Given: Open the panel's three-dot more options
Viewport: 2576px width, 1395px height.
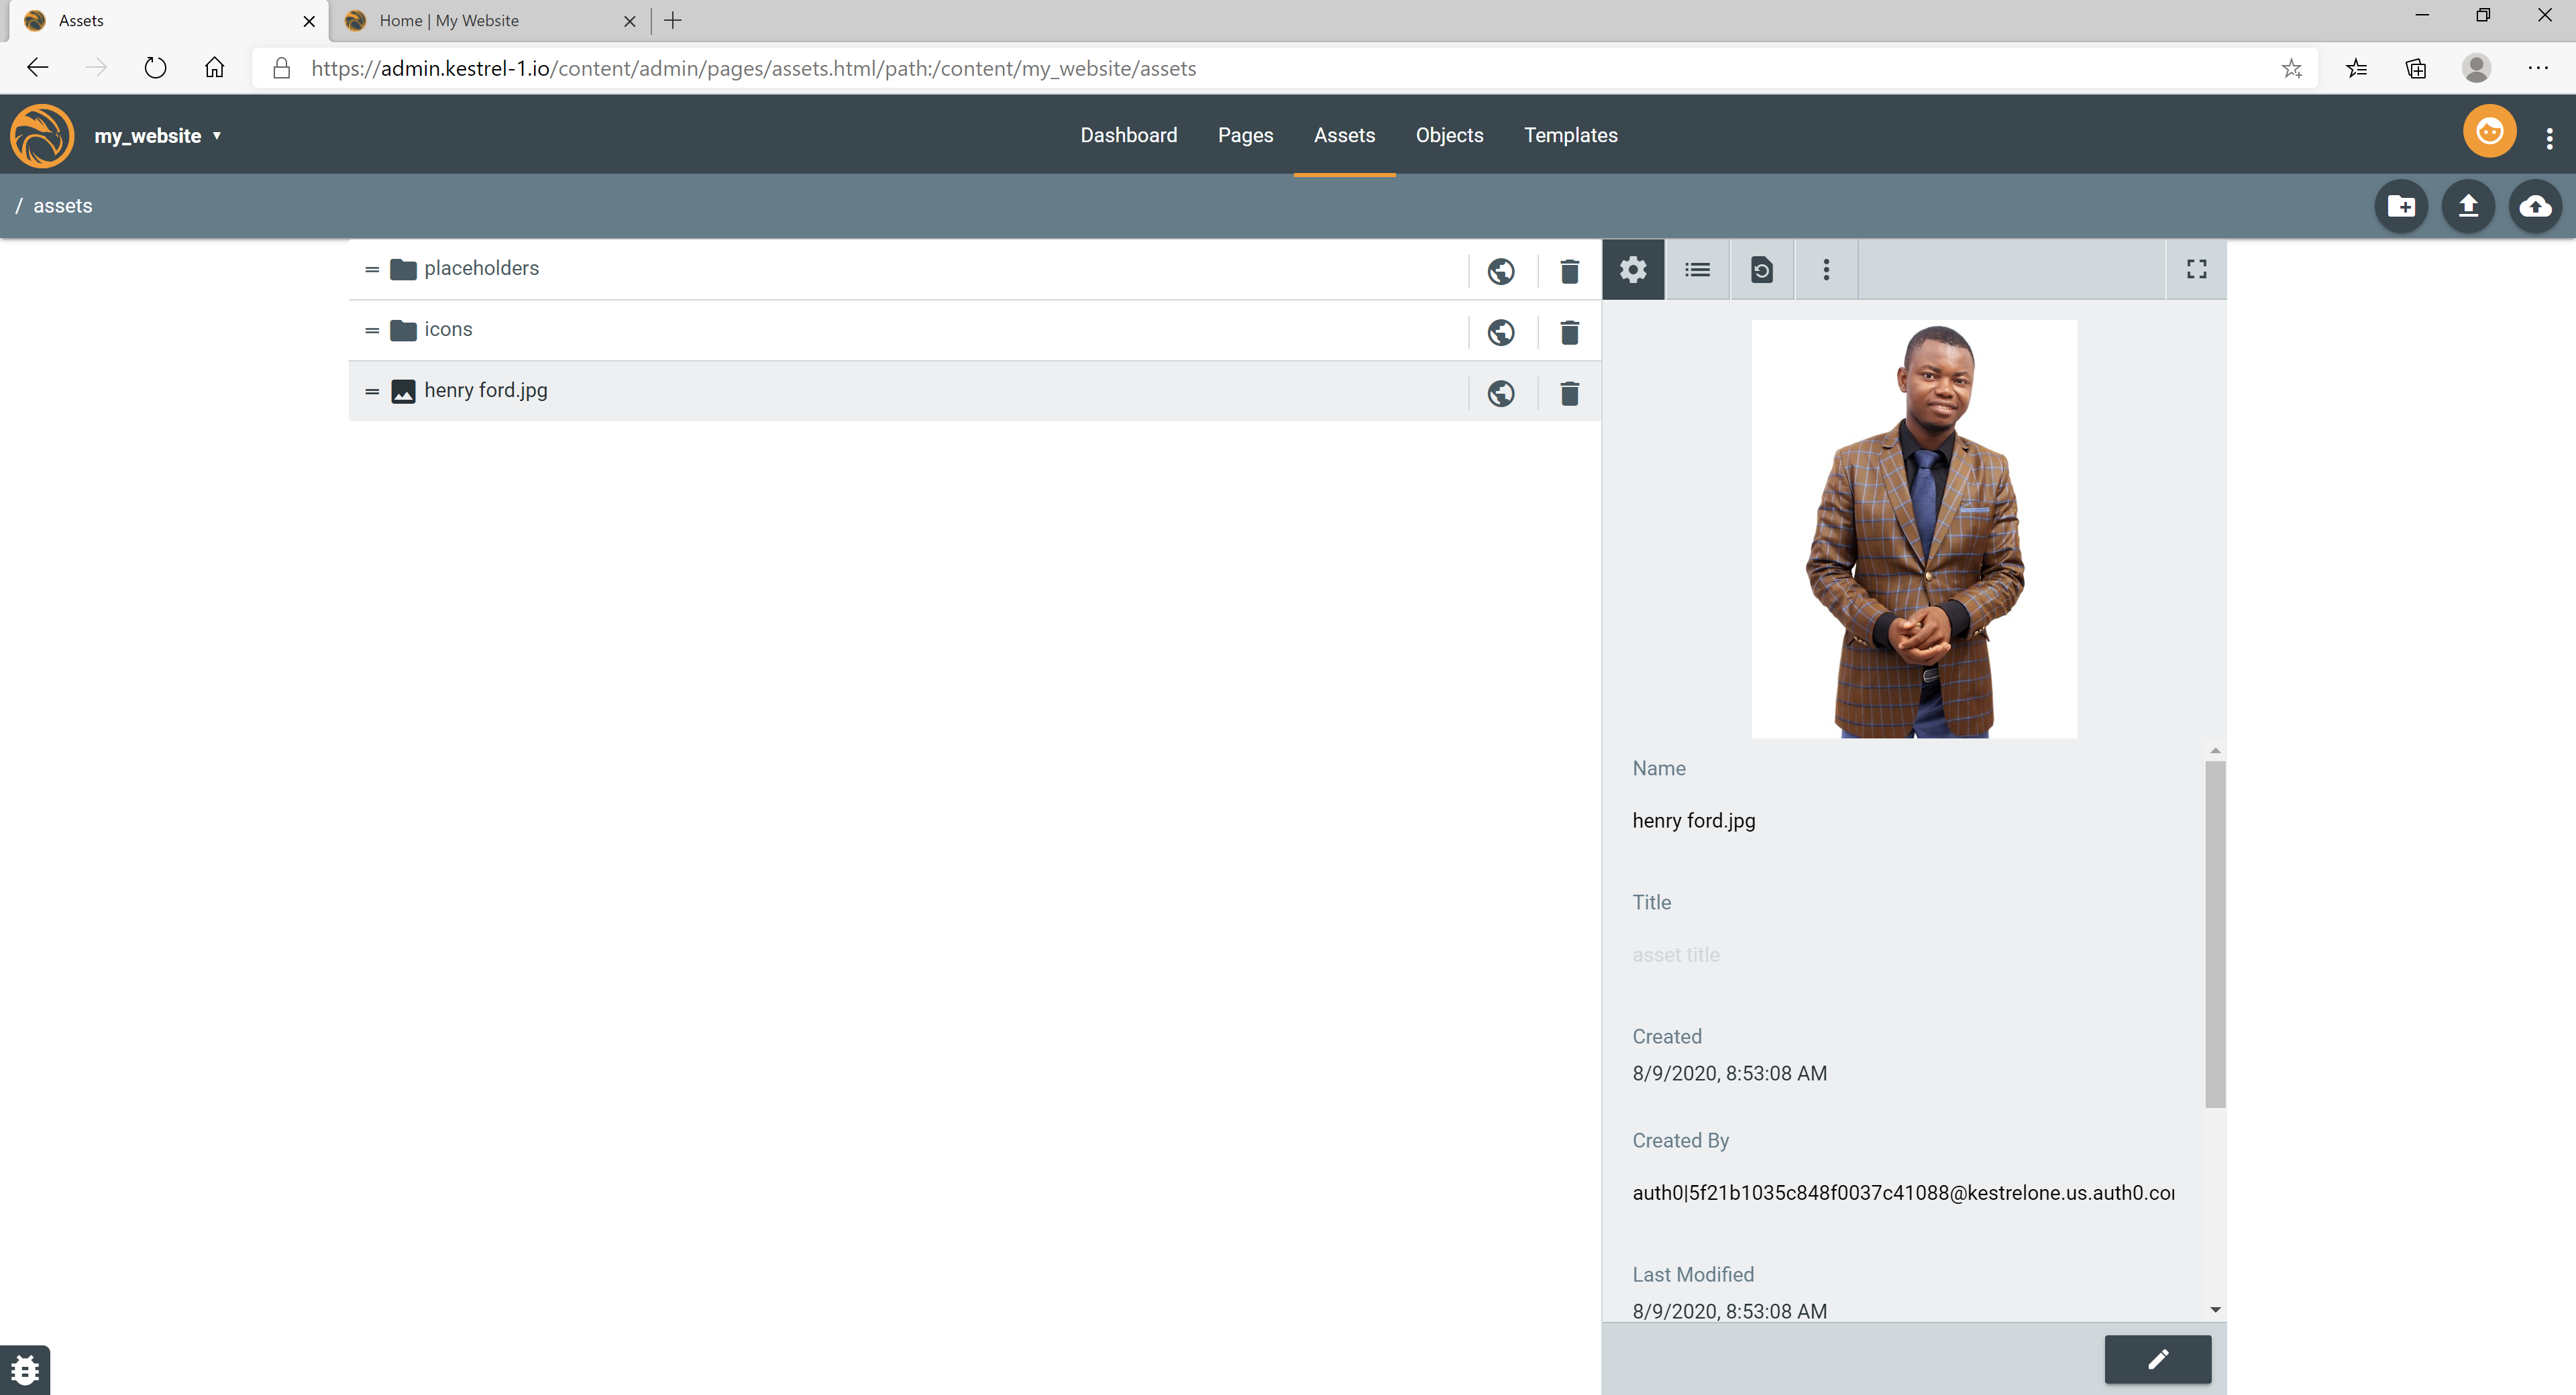Looking at the screenshot, I should [1826, 269].
